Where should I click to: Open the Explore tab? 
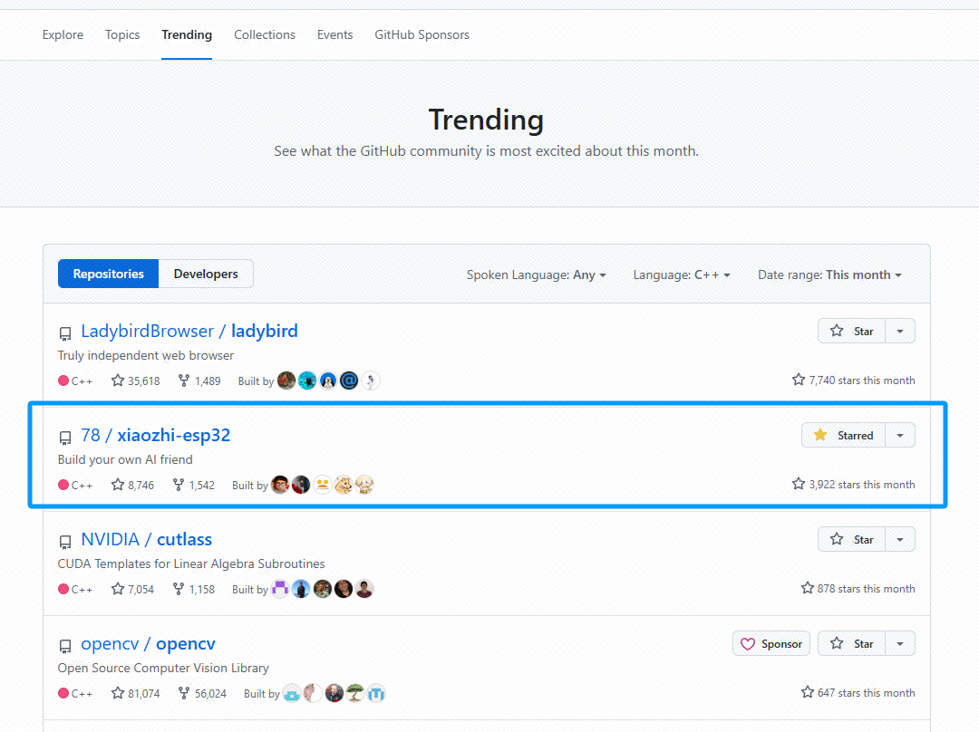(x=63, y=35)
